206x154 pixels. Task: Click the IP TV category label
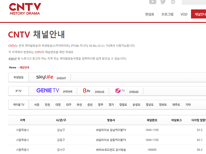coord(19,91)
